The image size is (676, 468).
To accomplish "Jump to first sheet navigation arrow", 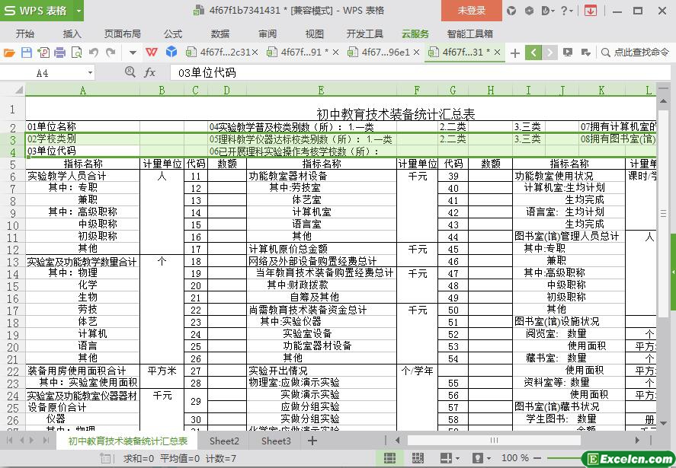I will (x=9, y=441).
